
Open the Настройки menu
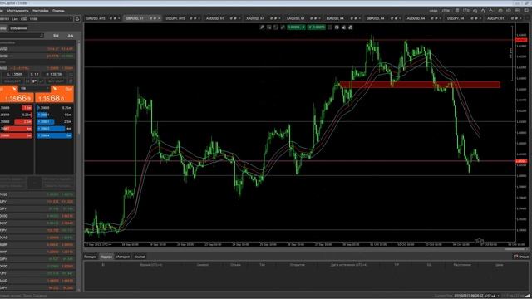(41, 11)
